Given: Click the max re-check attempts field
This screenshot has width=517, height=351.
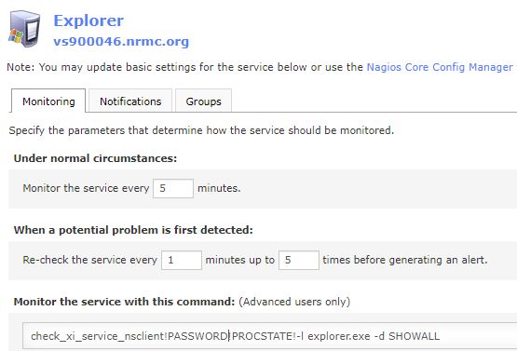Looking at the screenshot, I should (x=299, y=260).
